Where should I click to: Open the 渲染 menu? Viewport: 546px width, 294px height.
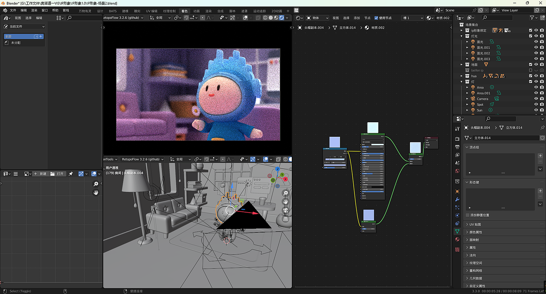pos(34,10)
